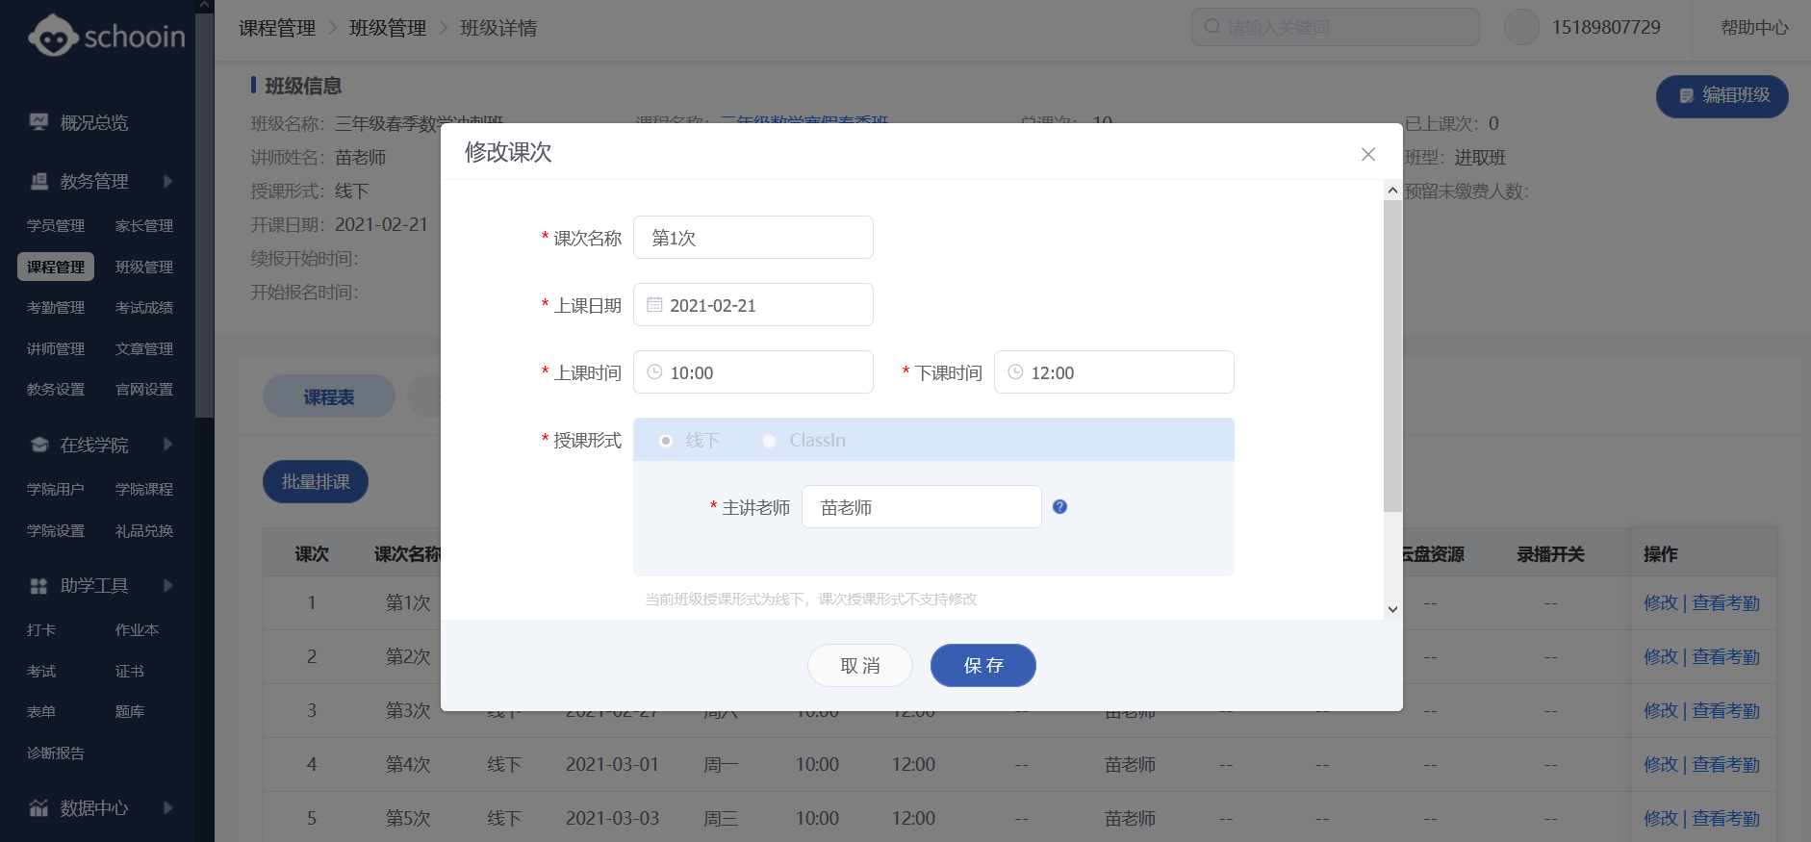Click 查看考勤 link in row 第5次

click(1725, 818)
